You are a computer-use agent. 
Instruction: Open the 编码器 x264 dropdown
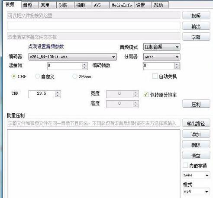pos(72,57)
